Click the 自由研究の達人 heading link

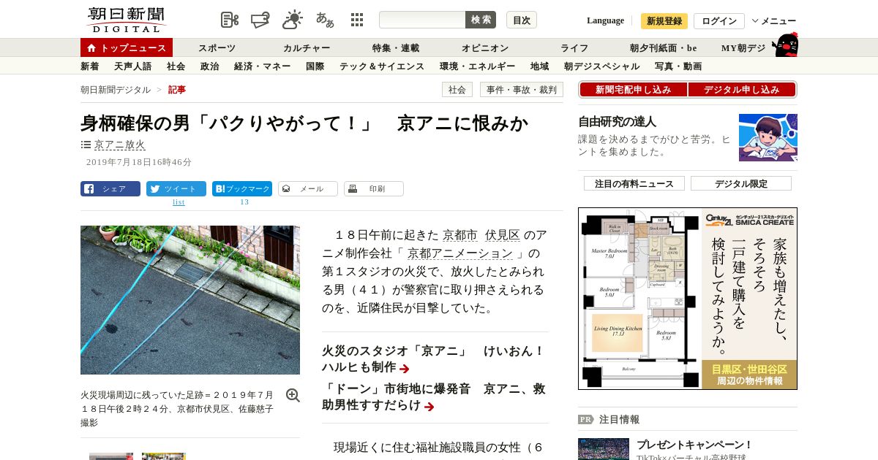(x=617, y=122)
